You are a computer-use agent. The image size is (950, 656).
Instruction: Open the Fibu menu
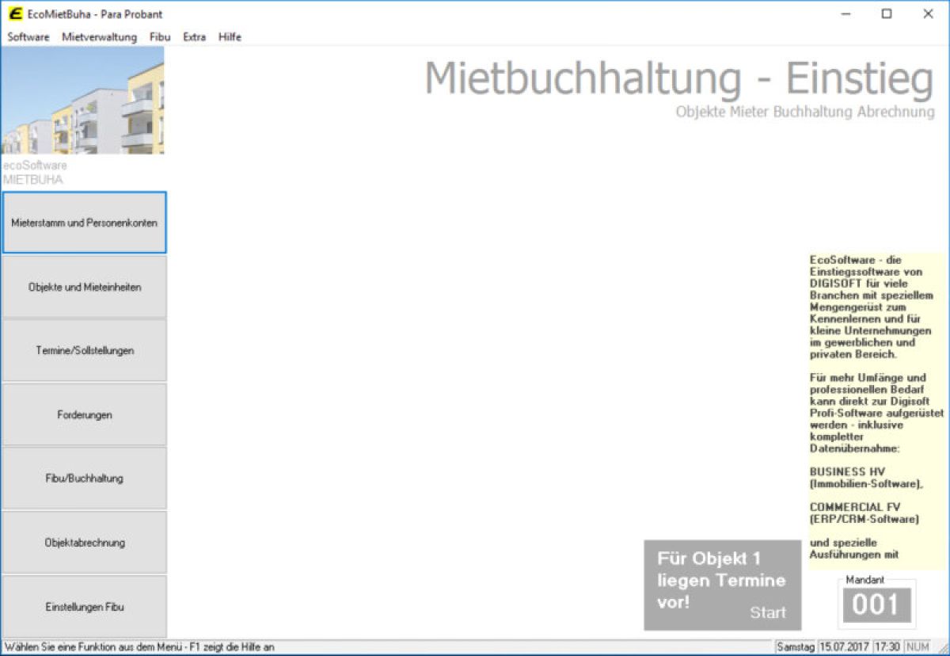(160, 36)
